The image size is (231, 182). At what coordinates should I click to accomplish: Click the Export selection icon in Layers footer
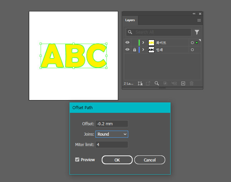pos(148,83)
